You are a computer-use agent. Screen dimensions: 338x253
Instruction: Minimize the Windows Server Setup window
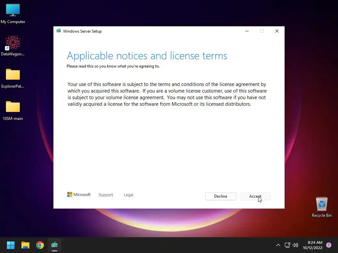[247, 31]
